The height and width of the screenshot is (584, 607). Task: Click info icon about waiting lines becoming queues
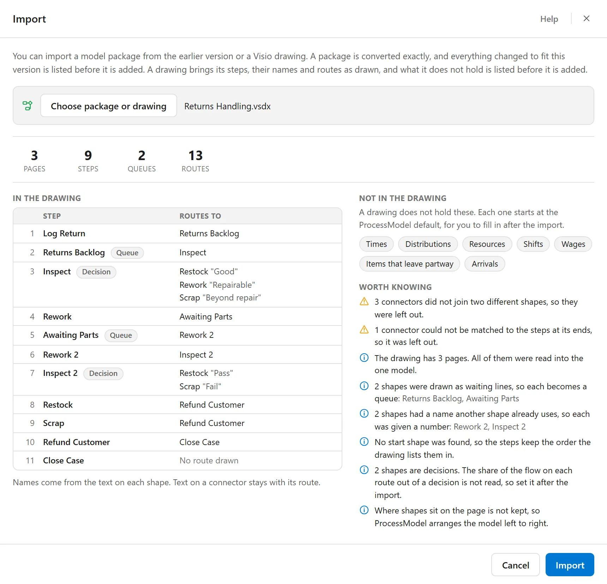tap(364, 386)
